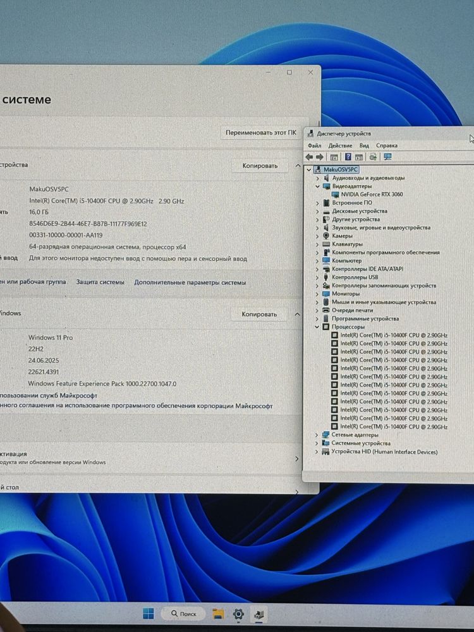The width and height of the screenshot is (474, 632).
Task: Open File Explorer from the taskbar
Action: pos(218,614)
